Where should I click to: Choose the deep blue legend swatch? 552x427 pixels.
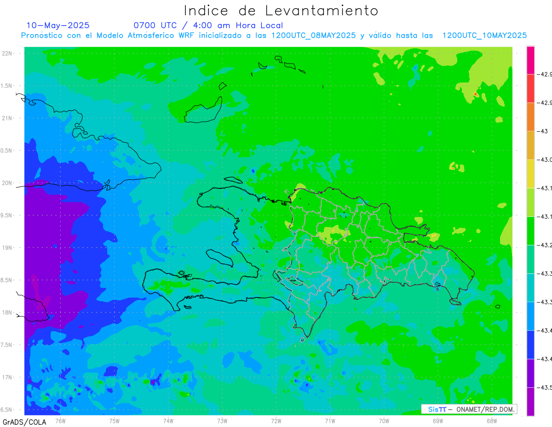coord(530,345)
